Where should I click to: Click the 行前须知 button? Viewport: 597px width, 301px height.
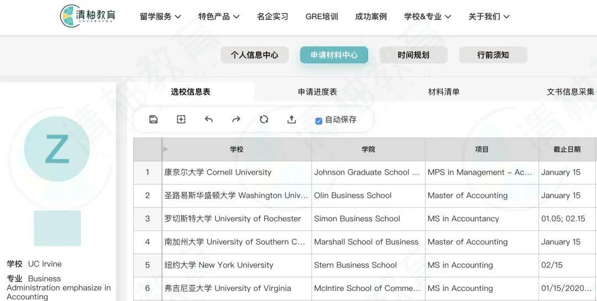[493, 55]
